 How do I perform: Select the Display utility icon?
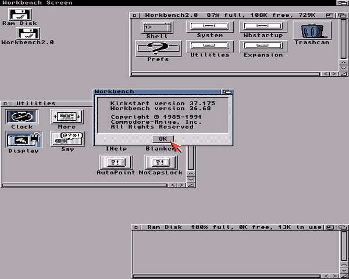pos(23,139)
